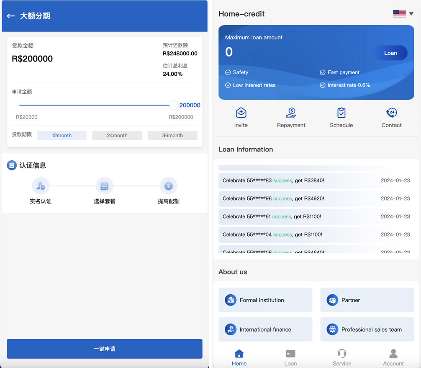Open Contact via its 24-hour icon
This screenshot has width=421, height=368.
[392, 113]
